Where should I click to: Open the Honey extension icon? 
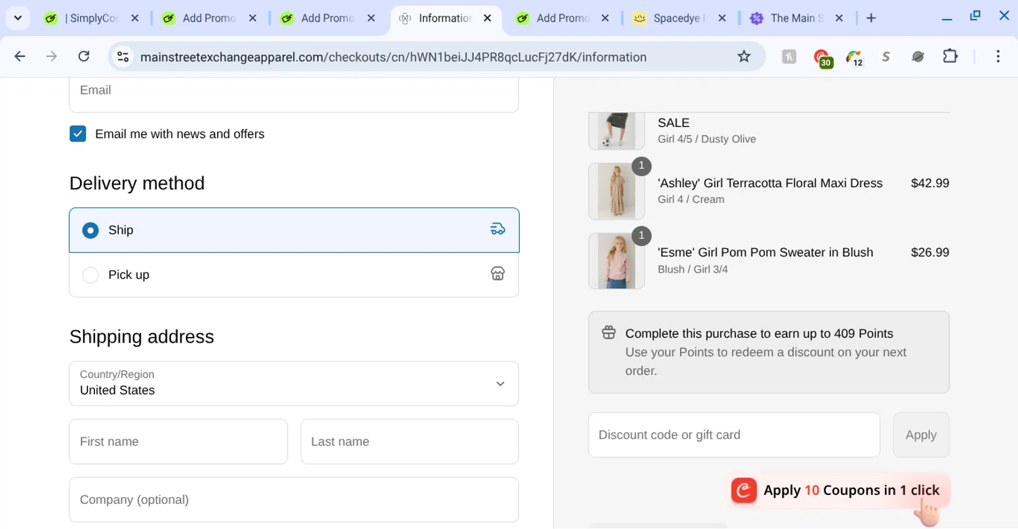point(789,57)
